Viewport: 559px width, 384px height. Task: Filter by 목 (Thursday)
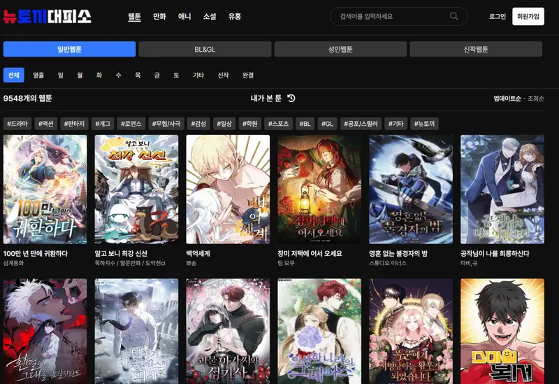(138, 75)
